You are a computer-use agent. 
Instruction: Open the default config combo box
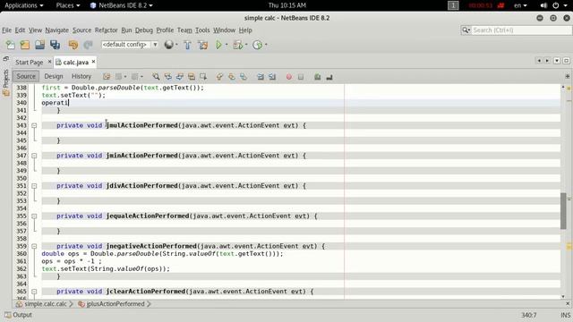click(x=130, y=45)
